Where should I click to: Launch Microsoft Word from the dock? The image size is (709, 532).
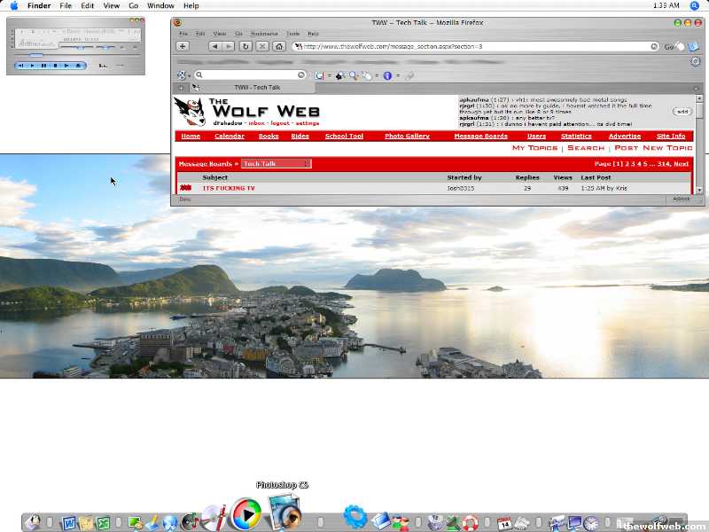click(x=69, y=523)
